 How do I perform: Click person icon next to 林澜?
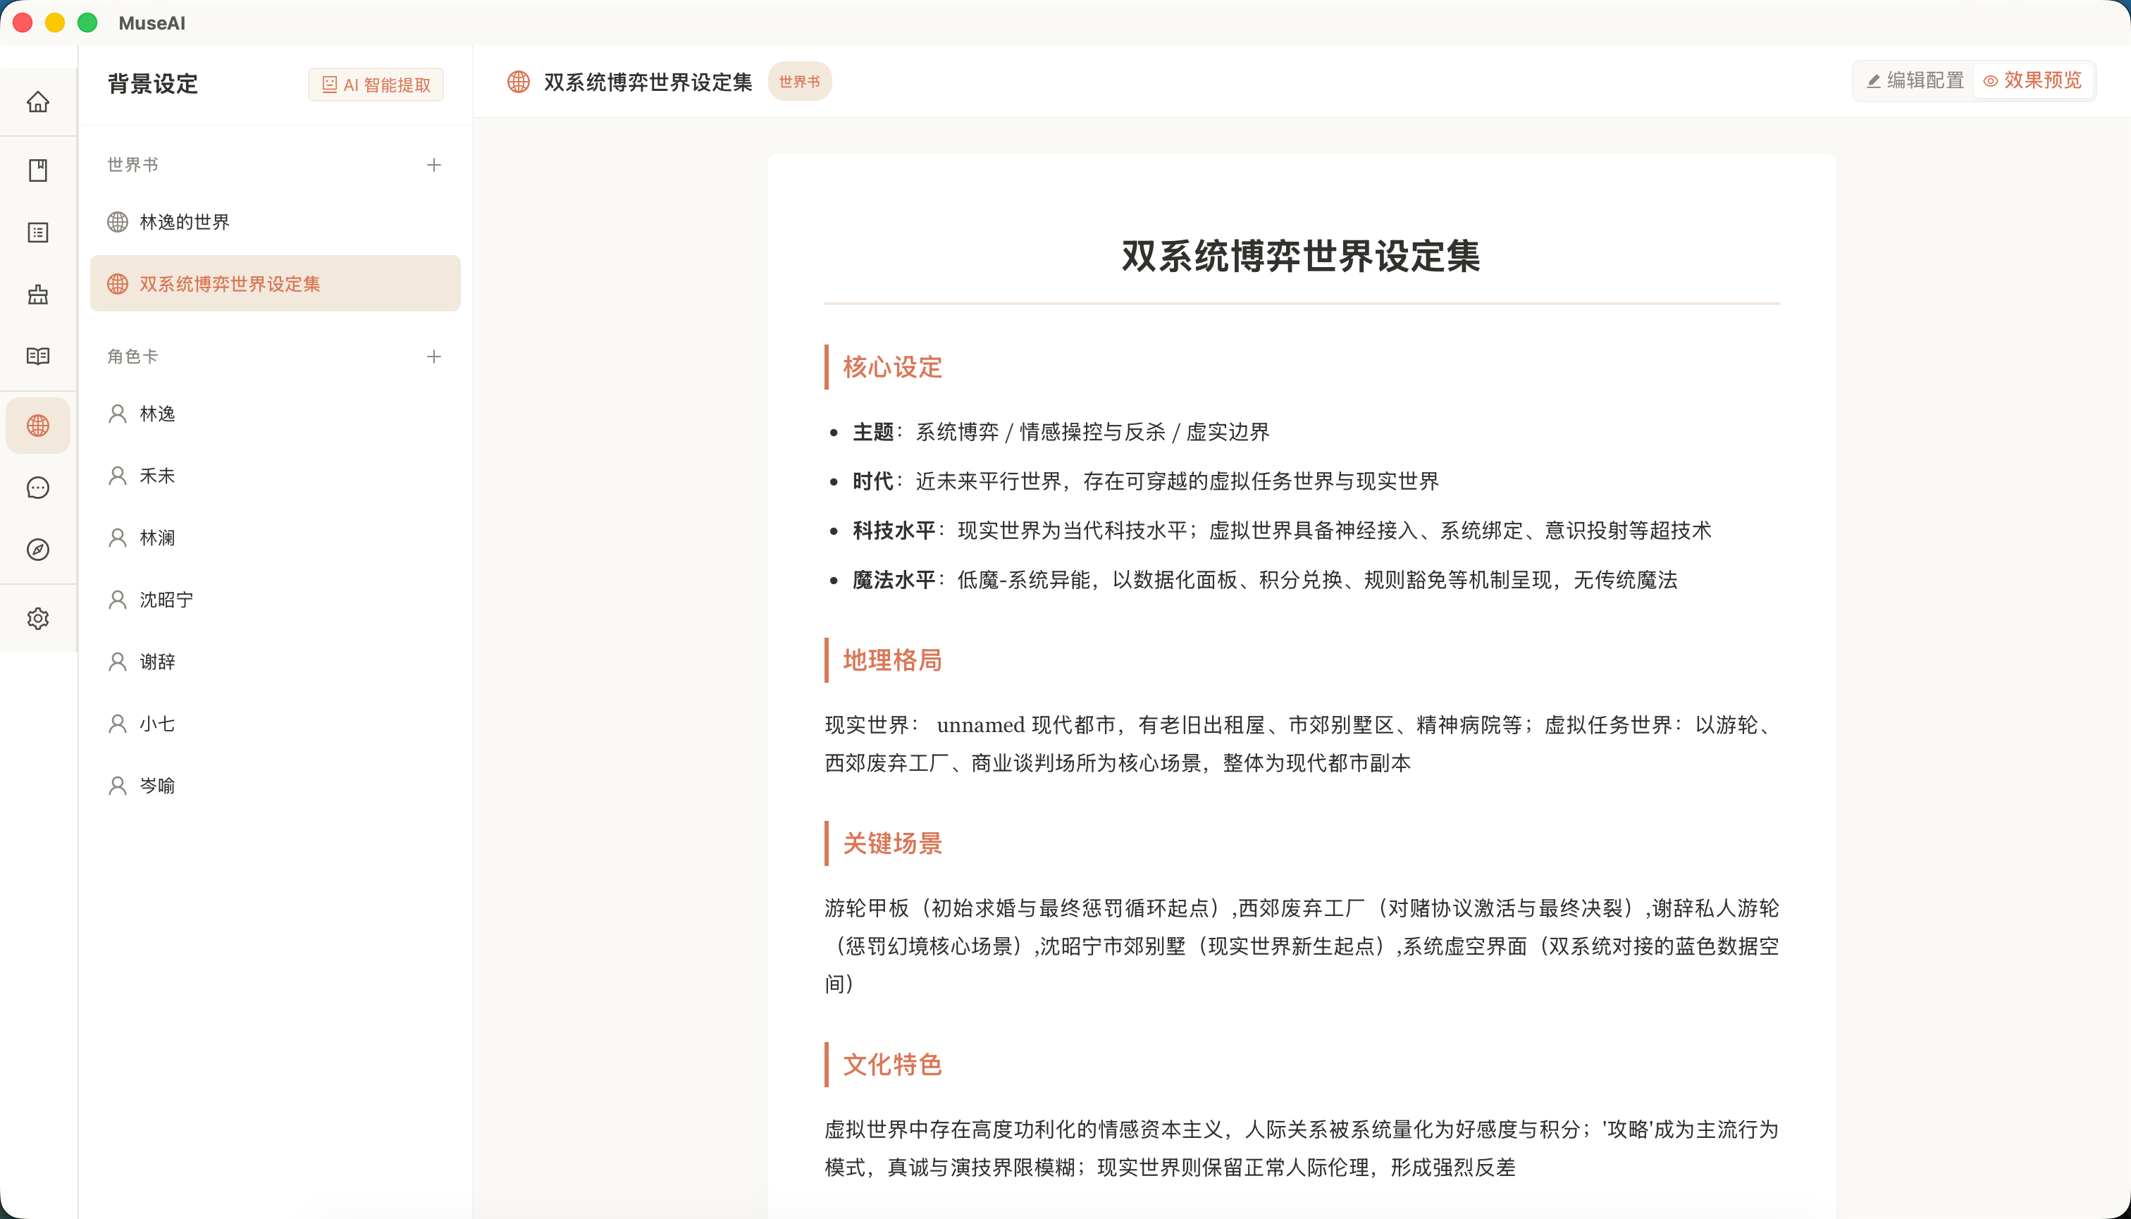(117, 538)
